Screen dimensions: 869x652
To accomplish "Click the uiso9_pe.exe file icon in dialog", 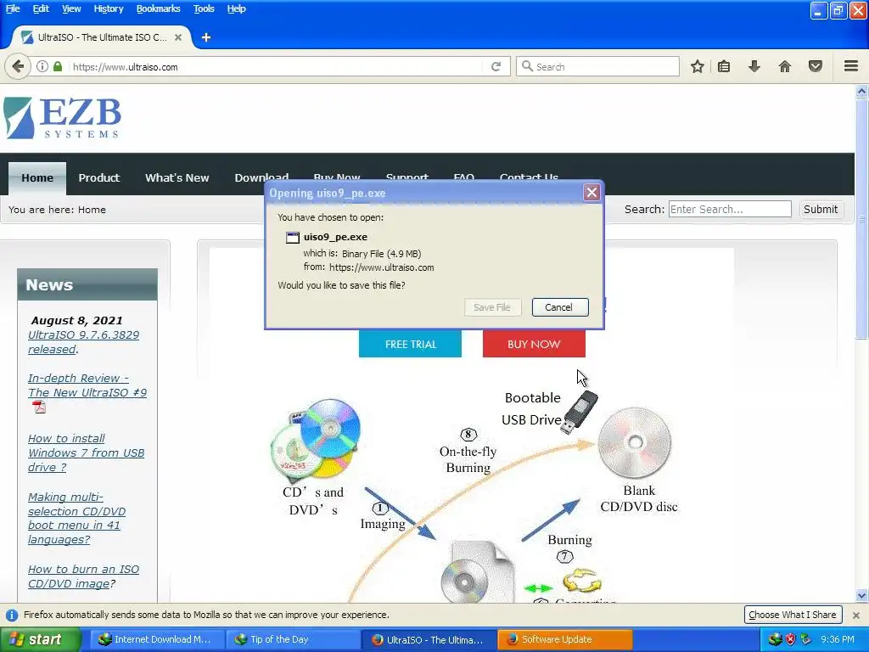I will click(293, 238).
